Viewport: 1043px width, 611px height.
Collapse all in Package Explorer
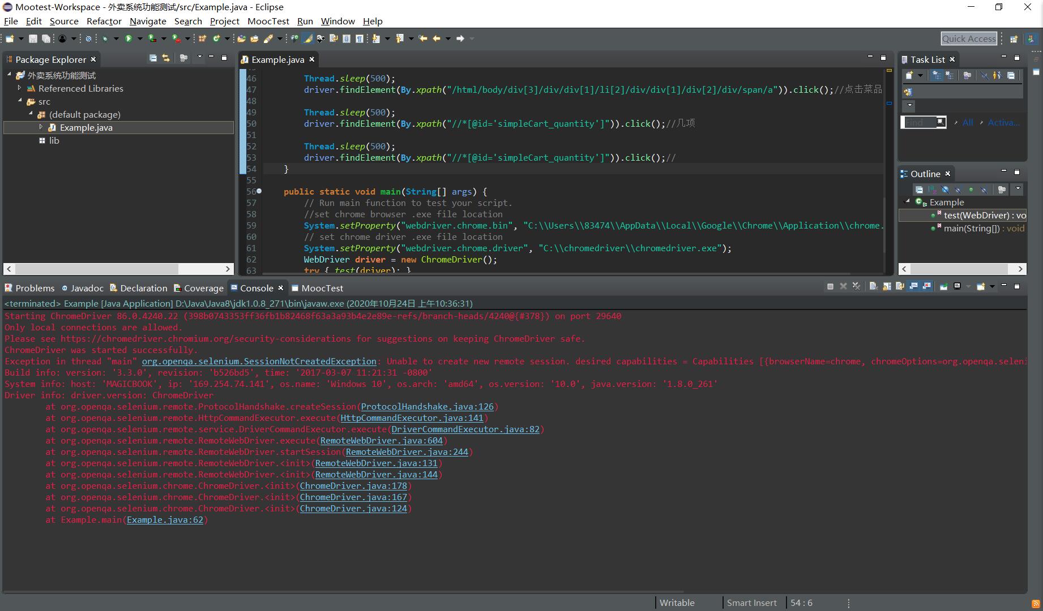pos(153,59)
